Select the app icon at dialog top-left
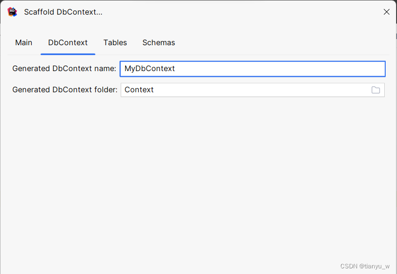Image resolution: width=397 pixels, height=274 pixels. coord(12,12)
